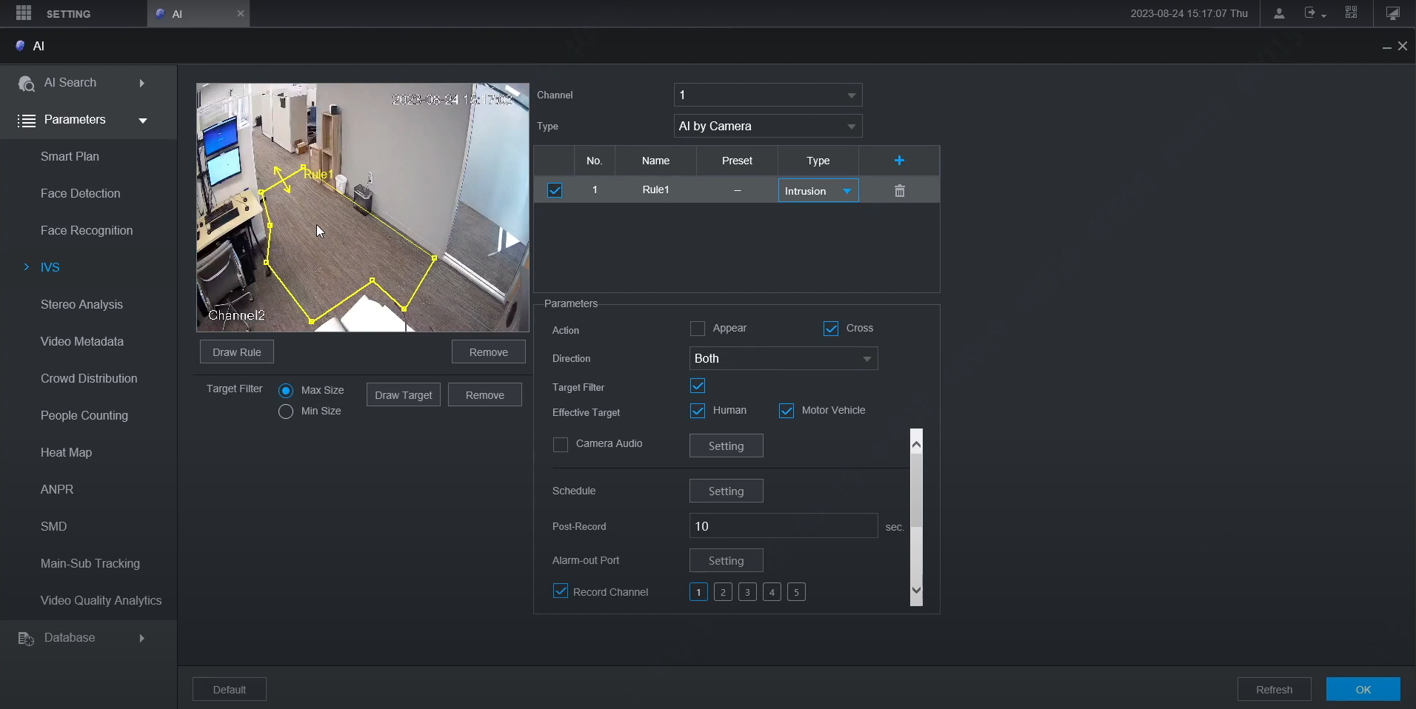Image resolution: width=1416 pixels, height=709 pixels.
Task: Click the user account icon in title bar
Action: [x=1278, y=13]
